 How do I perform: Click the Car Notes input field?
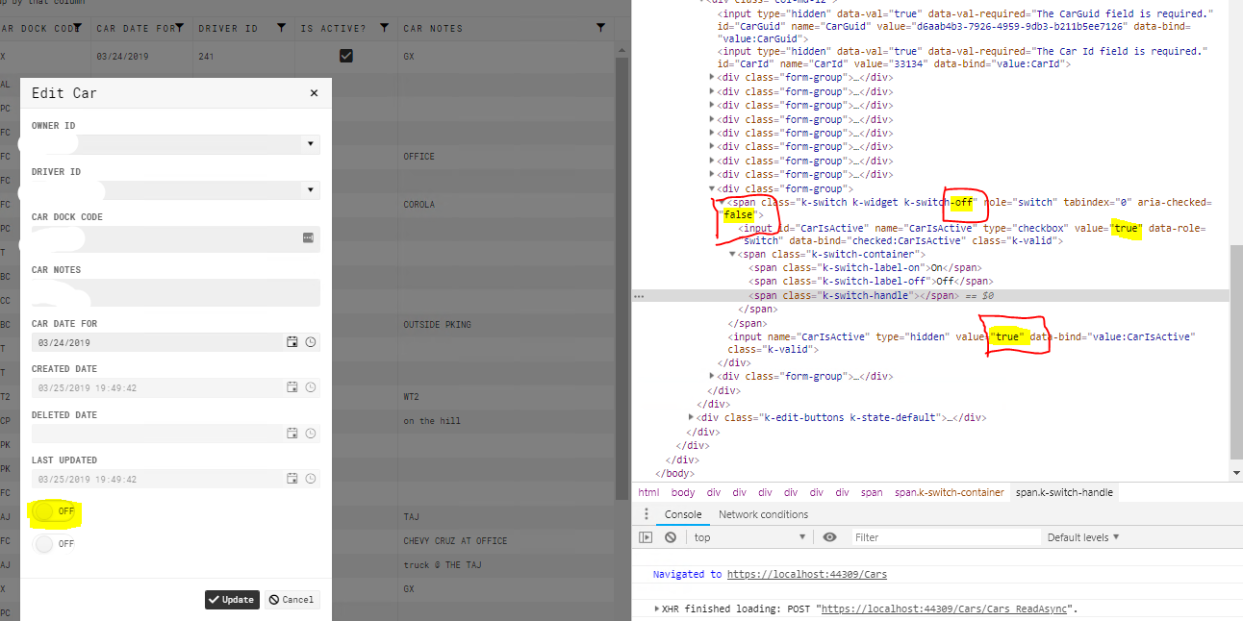176,291
